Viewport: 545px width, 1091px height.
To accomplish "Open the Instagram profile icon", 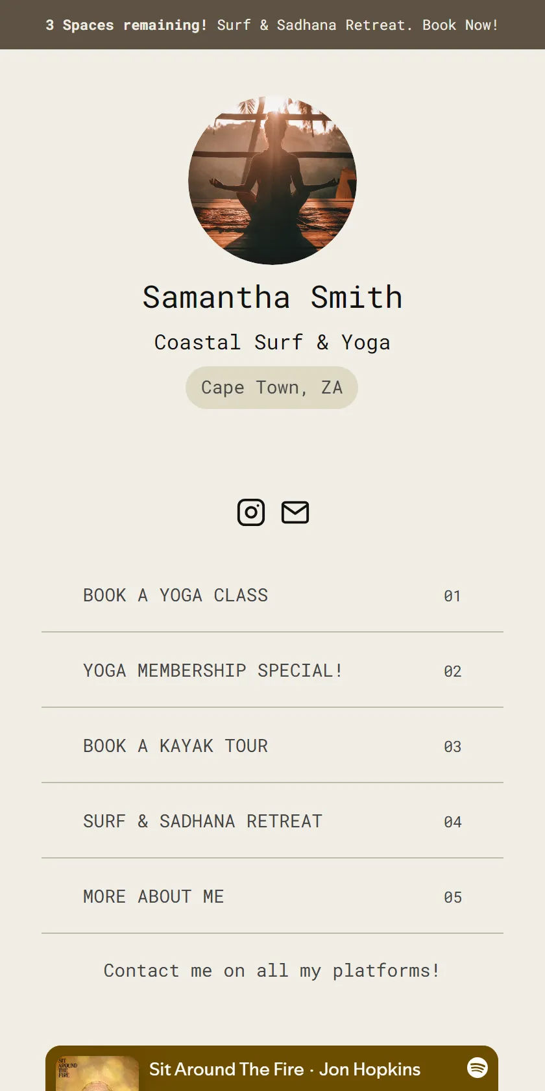I will point(251,512).
